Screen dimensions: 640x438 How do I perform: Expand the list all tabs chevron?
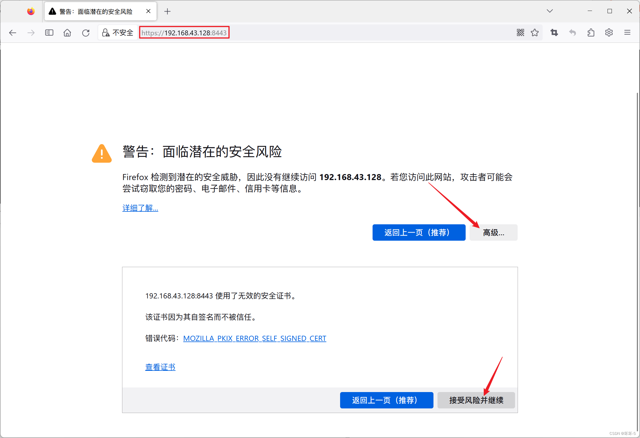550,11
